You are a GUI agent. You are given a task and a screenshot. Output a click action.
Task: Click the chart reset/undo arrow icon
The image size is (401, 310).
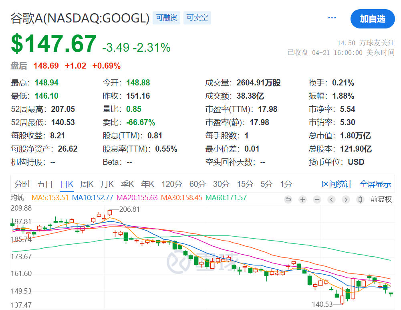288,199
